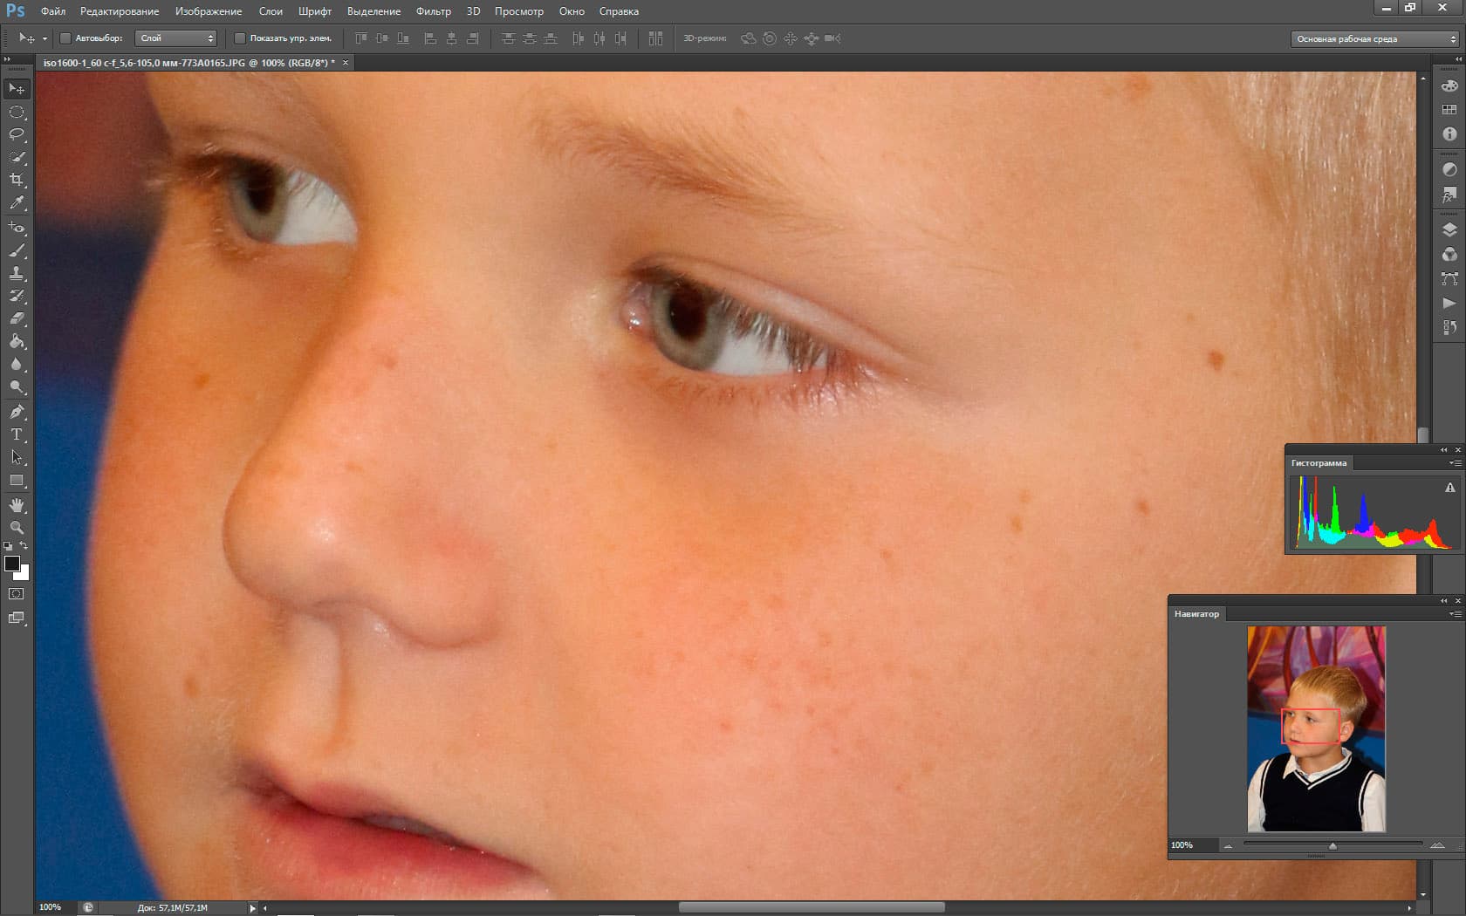Image resolution: width=1466 pixels, height=916 pixels.
Task: Click the histogram cached data warning icon
Action: point(1450,488)
